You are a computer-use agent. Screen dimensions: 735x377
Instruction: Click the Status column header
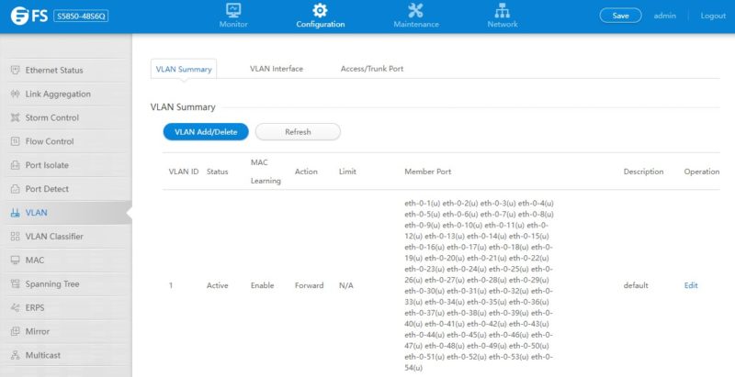(218, 172)
